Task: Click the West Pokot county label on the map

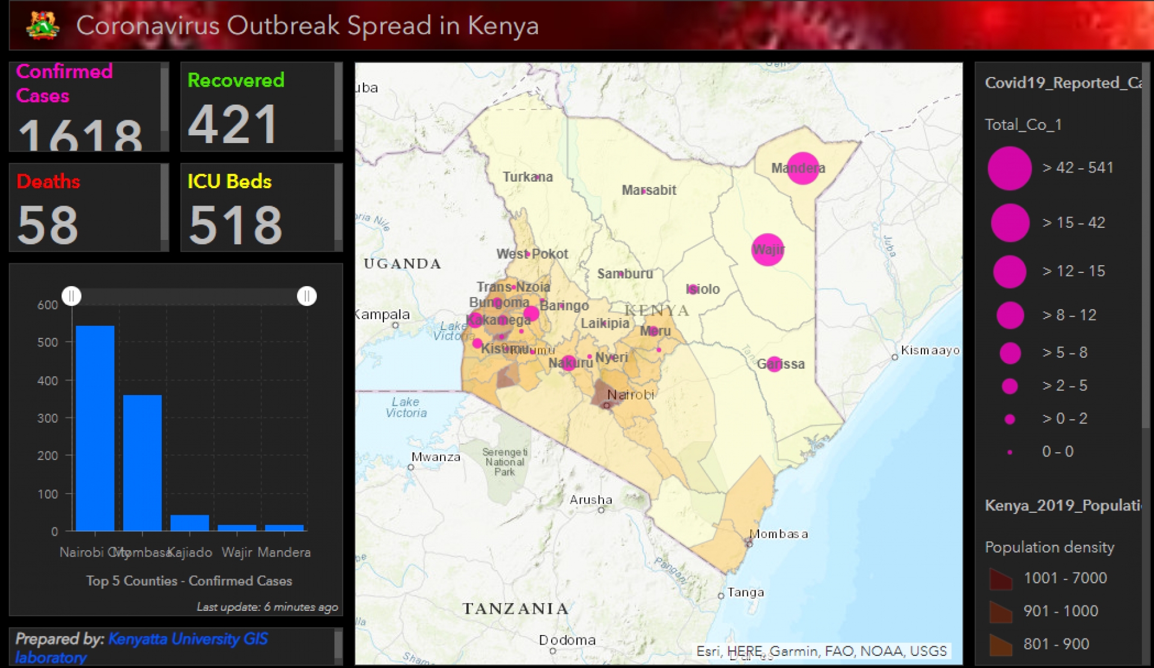Action: 532,254
